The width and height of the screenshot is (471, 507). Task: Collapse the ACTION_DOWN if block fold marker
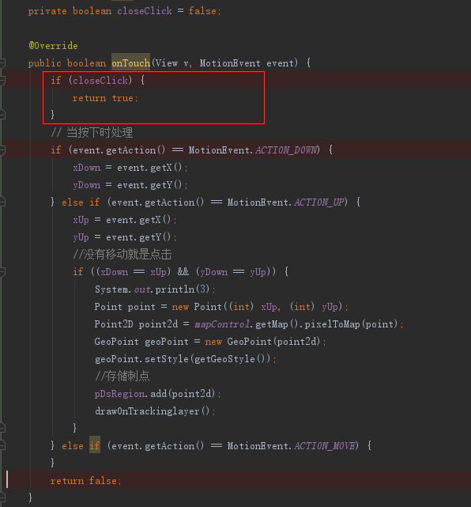click(2, 150)
